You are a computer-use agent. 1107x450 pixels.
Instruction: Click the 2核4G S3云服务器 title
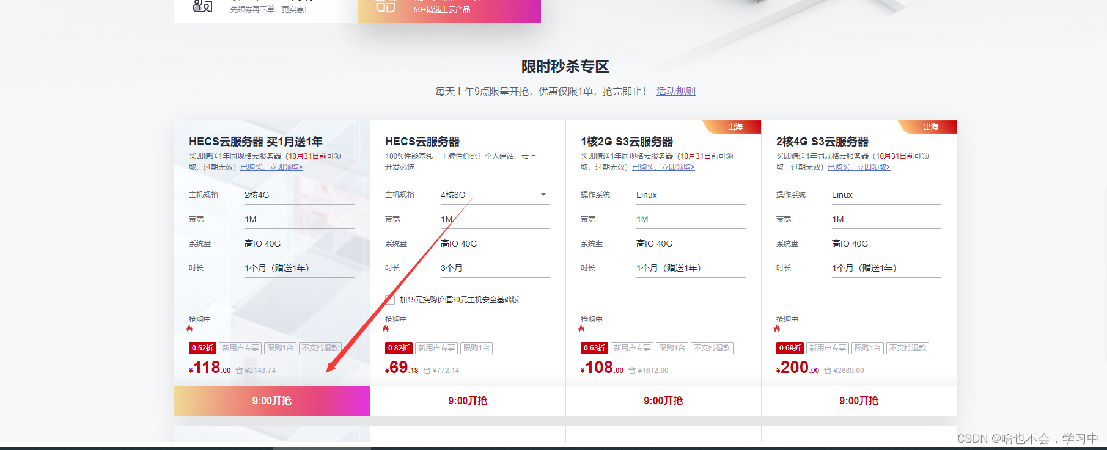pos(822,142)
